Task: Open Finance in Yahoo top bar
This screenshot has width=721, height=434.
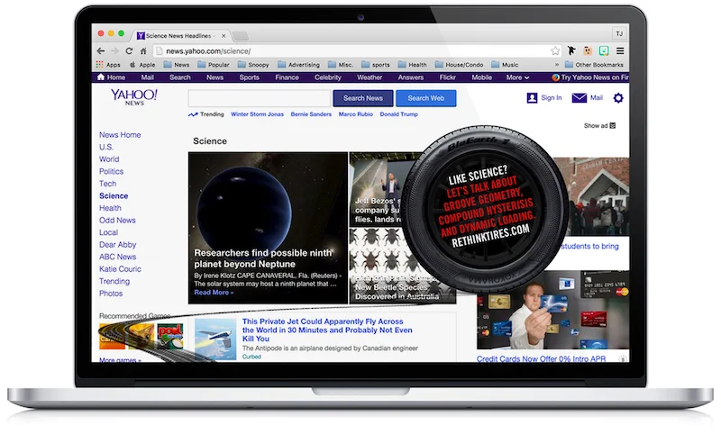Action: pos(287,77)
